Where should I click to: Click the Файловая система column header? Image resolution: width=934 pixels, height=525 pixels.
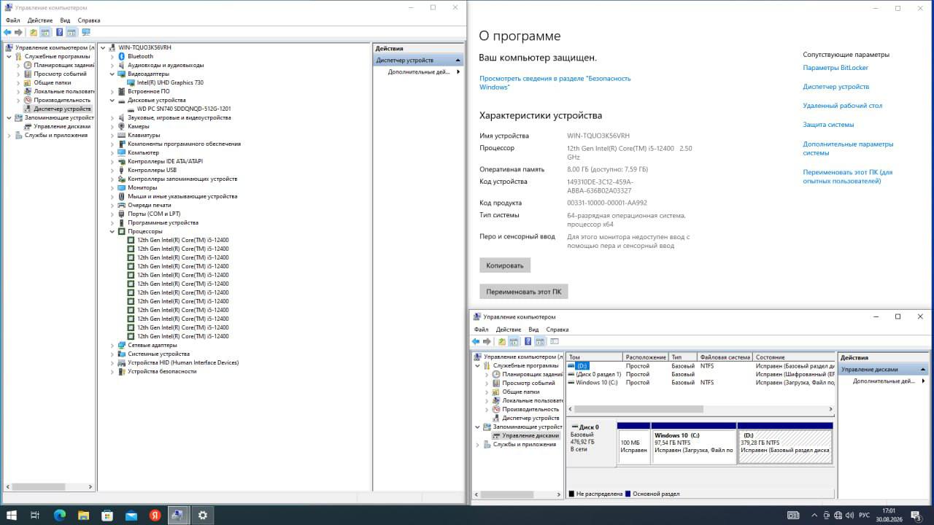pos(725,357)
